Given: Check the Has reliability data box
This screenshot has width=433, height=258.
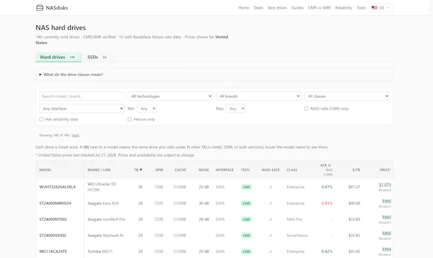Looking at the screenshot, I should click(x=42, y=119).
